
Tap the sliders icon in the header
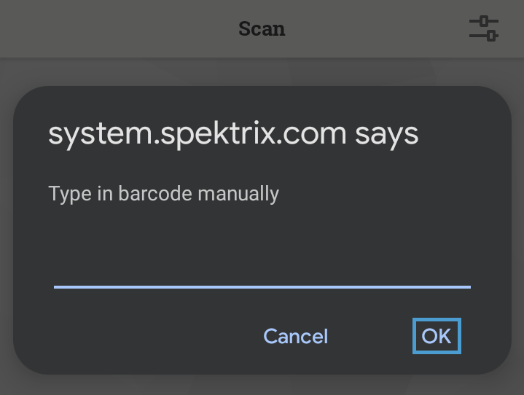tap(483, 29)
